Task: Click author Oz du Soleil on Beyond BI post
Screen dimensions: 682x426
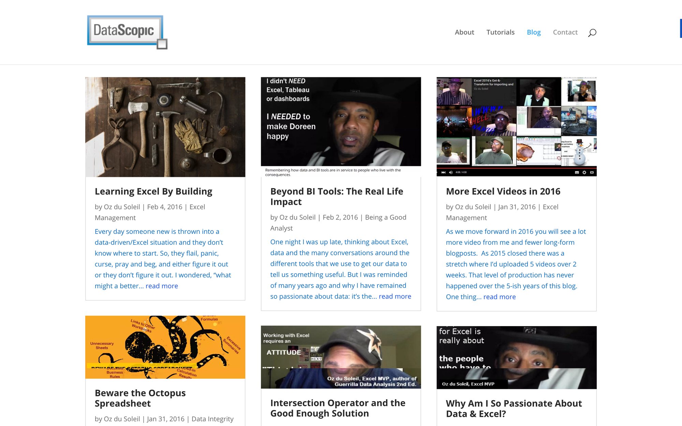Action: [297, 217]
